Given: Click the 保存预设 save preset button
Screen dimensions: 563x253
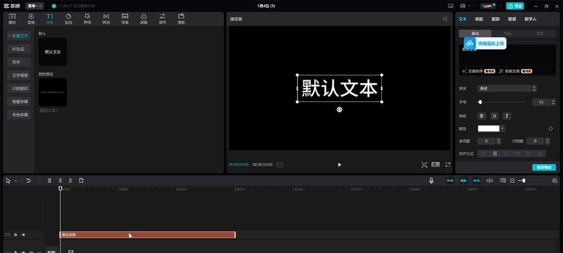Looking at the screenshot, I should 543,168.
